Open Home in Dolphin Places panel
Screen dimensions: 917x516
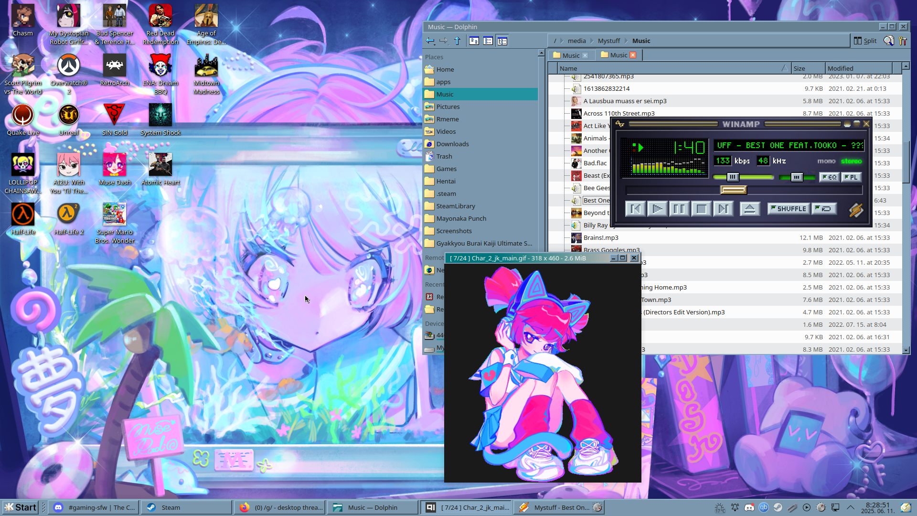tap(480, 69)
